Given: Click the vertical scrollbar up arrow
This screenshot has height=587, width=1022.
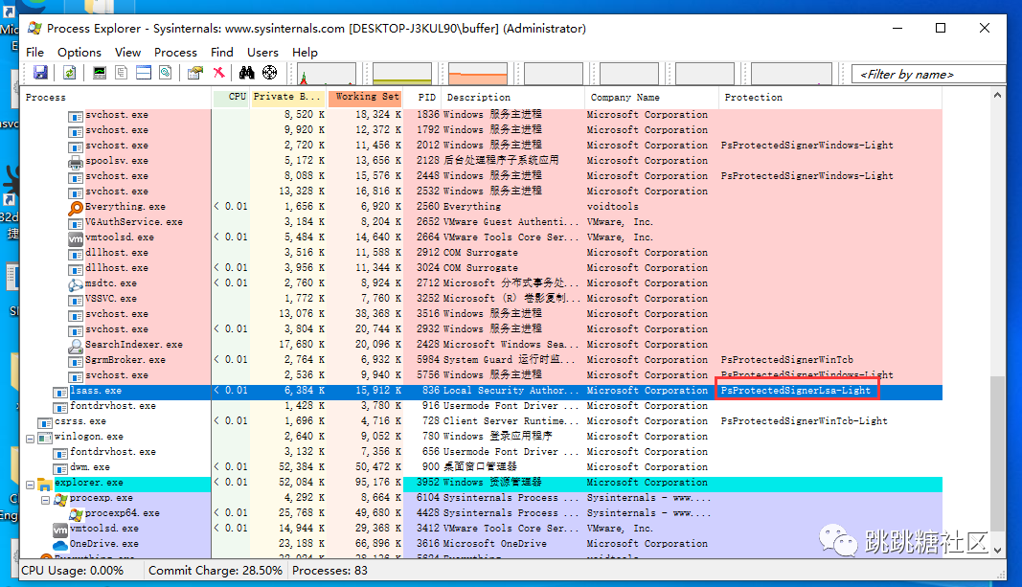Looking at the screenshot, I should coord(997,95).
